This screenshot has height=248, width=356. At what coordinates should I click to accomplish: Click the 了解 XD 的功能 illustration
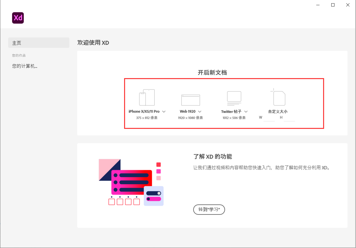click(x=131, y=182)
